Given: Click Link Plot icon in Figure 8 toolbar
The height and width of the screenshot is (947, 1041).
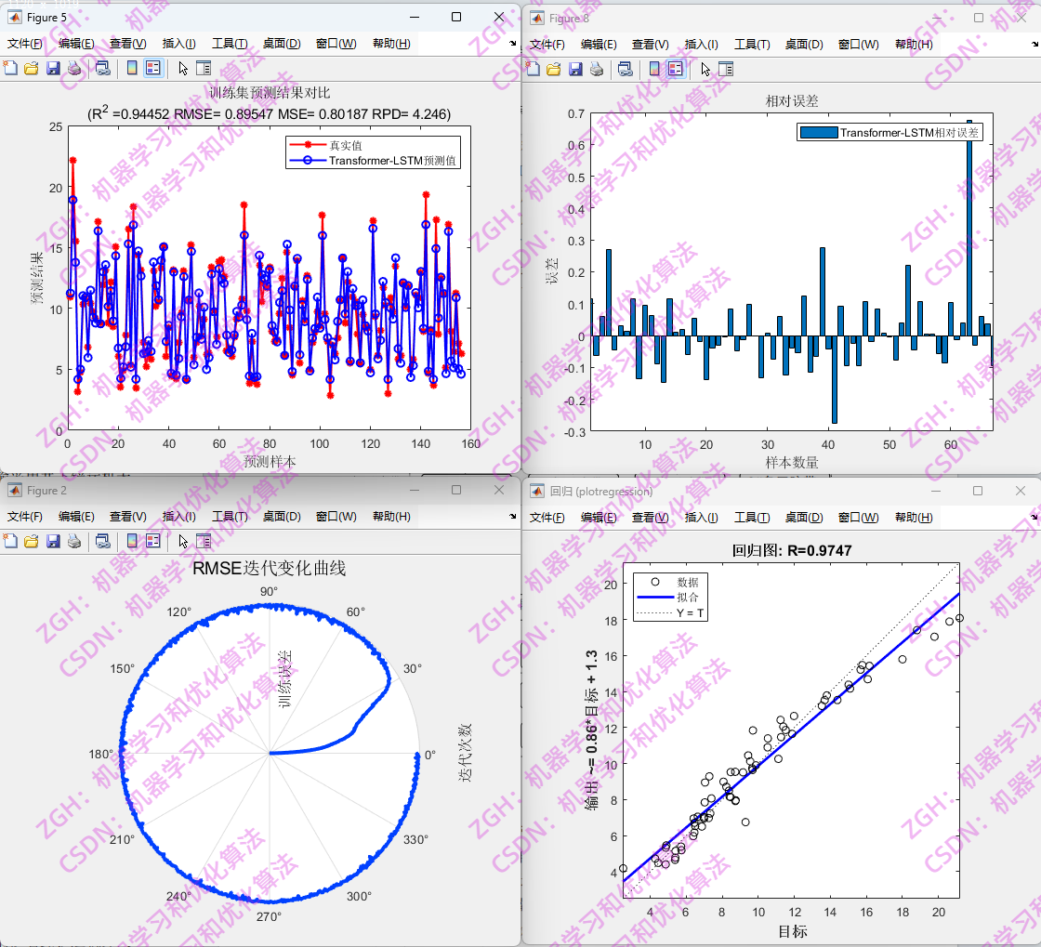Looking at the screenshot, I should [x=626, y=69].
